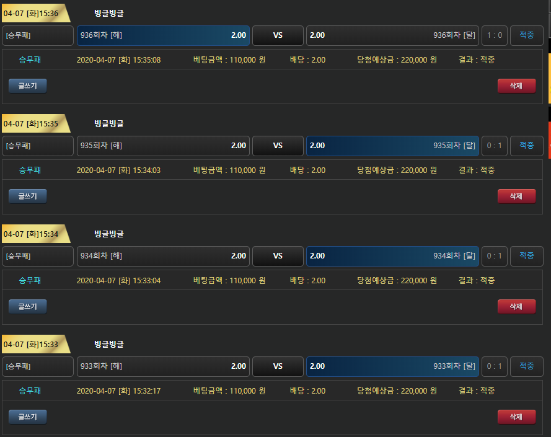Choose the 935회차 [달] highlighted odds box
The image size is (551, 437).
392,146
